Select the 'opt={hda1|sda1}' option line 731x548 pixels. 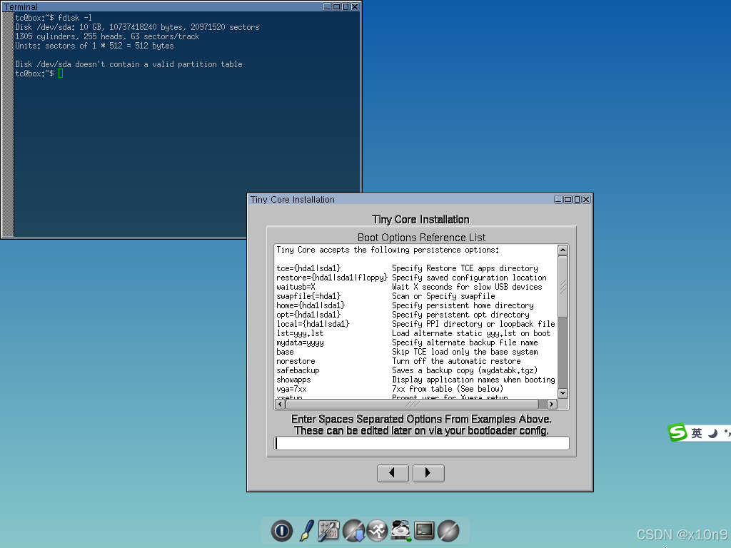click(308, 315)
